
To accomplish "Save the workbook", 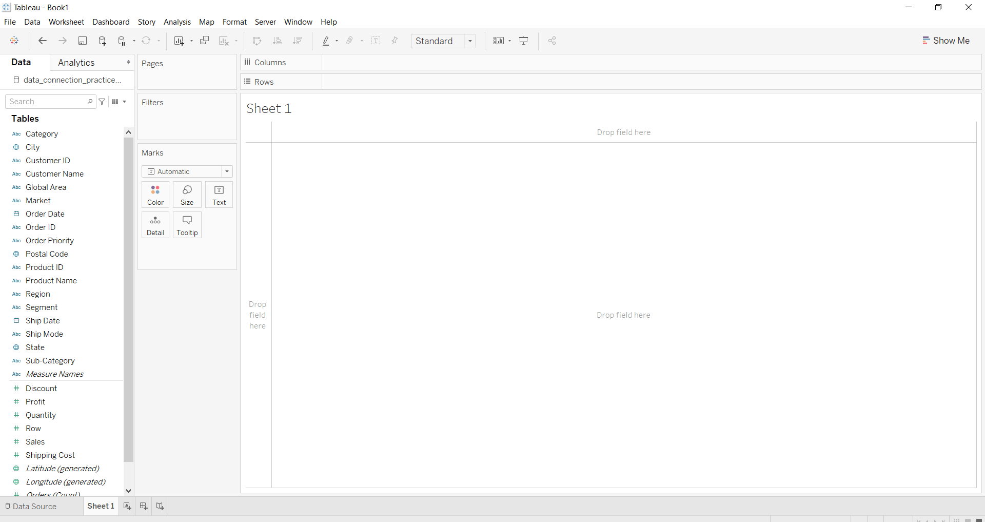I will 83,41.
